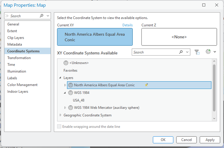The image size is (224, 148).
Task: Open the coordinate system search dropdown arrow
Action: pyautogui.click(x=187, y=52)
